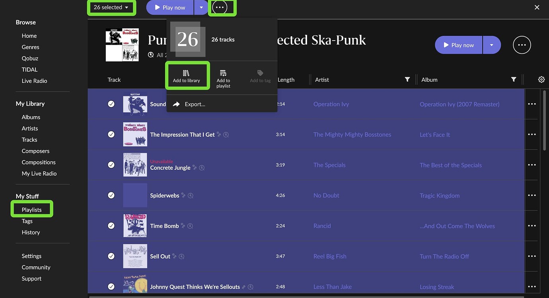The width and height of the screenshot is (549, 298).
Task: Expand the Play now dropdown arrow in the top bar
Action: (201, 7)
